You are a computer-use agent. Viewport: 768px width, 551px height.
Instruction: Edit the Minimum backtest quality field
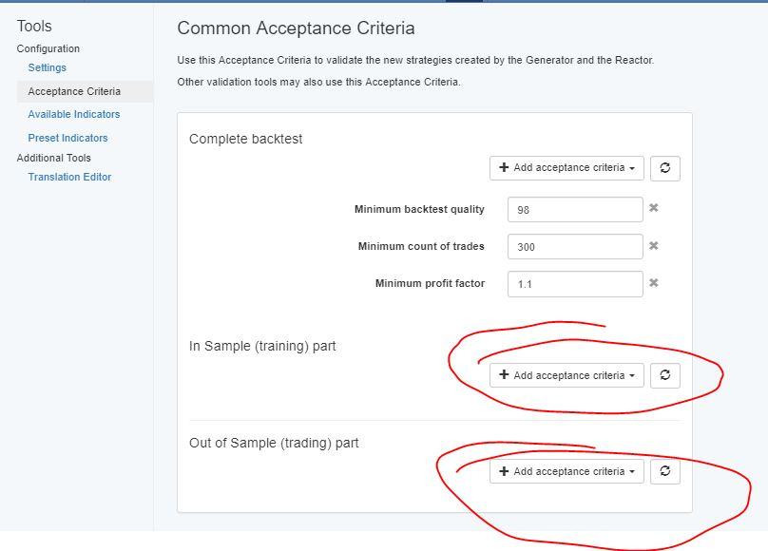(x=575, y=209)
